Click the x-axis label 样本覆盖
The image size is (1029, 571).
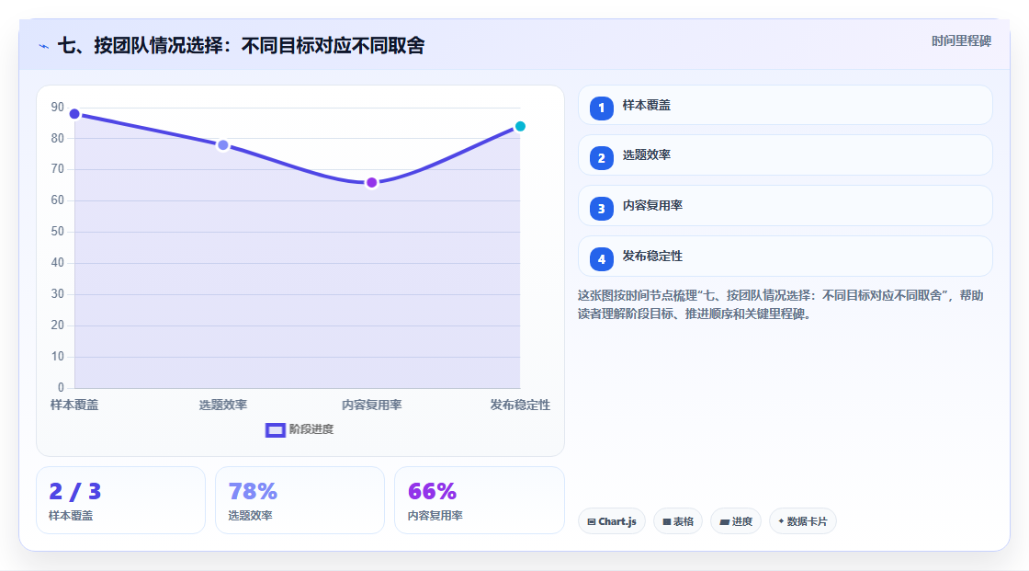tap(74, 405)
